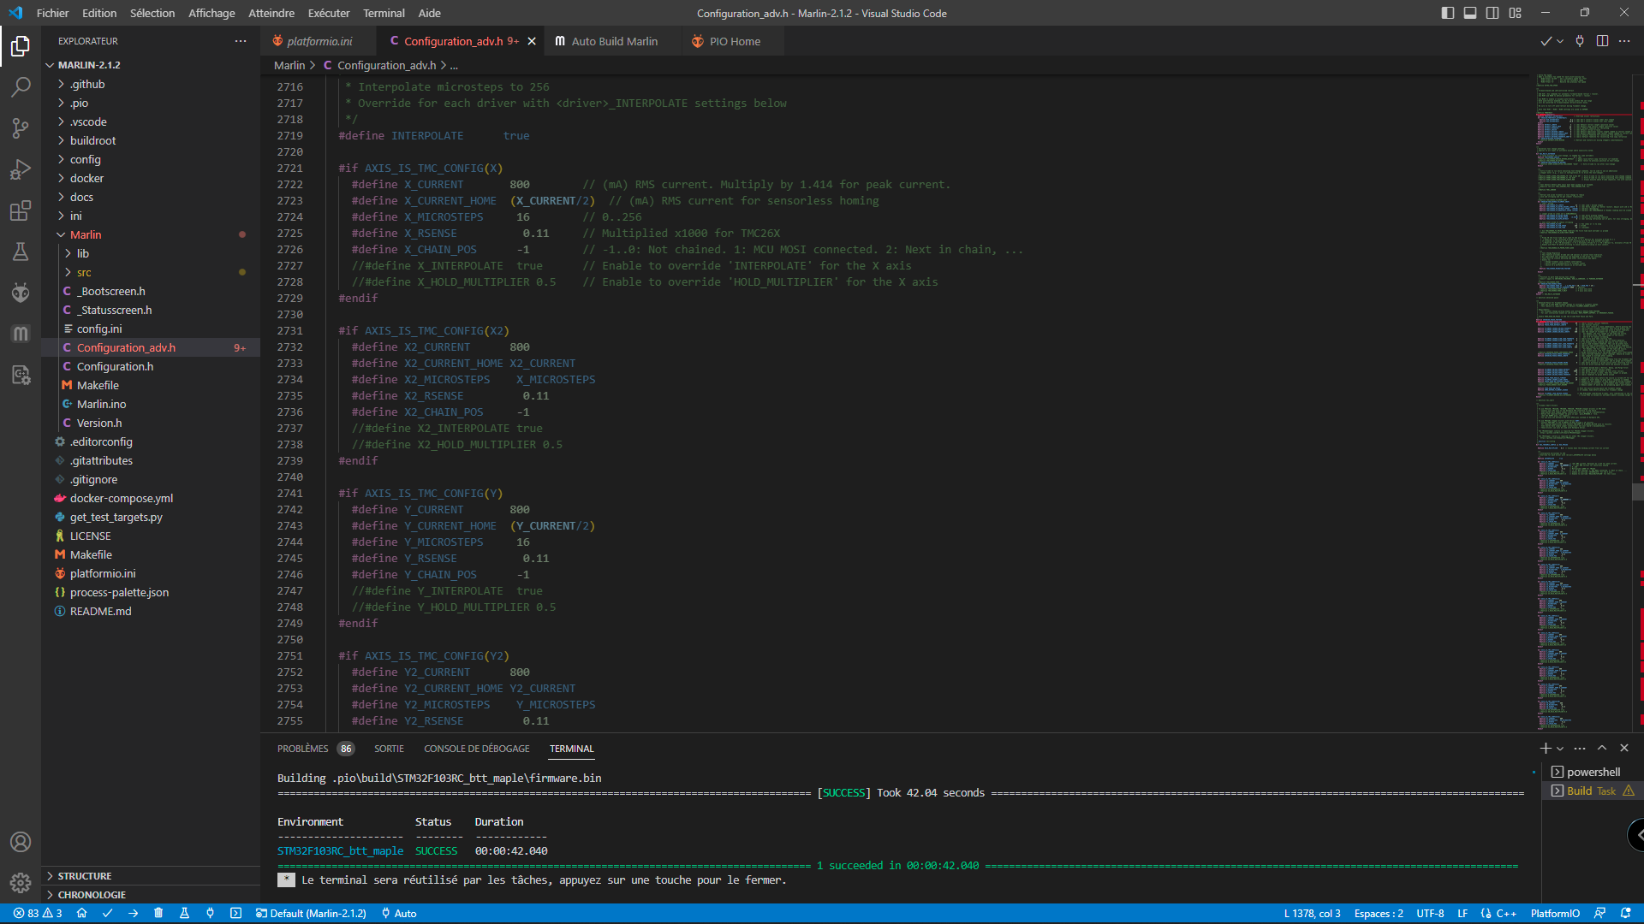
Task: Click the Serial Monitor plug in status bar
Action: coord(210,914)
